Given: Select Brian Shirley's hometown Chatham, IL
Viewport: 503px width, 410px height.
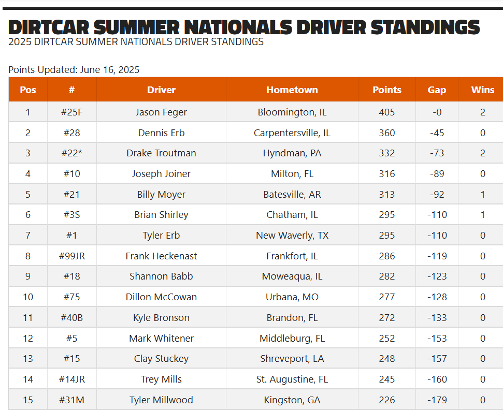Looking at the screenshot, I should tap(292, 215).
